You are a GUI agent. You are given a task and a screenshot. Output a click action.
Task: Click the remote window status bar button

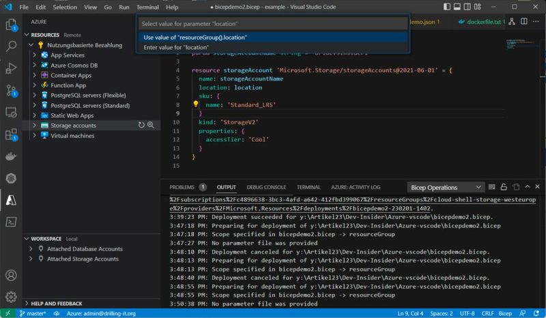point(8,313)
